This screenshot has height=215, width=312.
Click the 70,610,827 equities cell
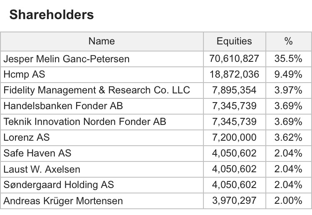coord(234,59)
